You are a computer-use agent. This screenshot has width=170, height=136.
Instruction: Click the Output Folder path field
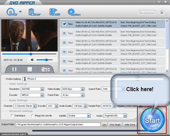pos(58,124)
